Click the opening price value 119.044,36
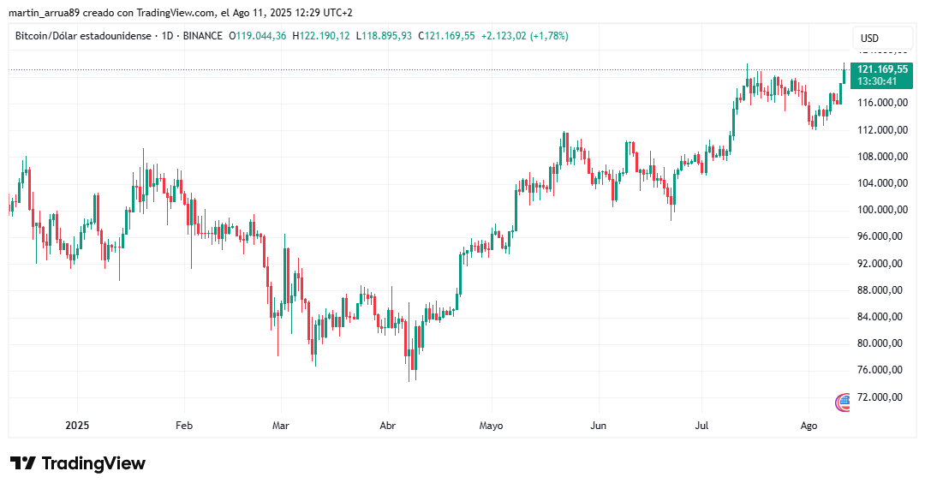The height and width of the screenshot is (489, 925). [262, 36]
